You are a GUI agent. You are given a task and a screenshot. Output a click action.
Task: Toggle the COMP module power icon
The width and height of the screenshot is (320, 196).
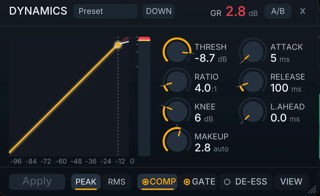coord(145,182)
